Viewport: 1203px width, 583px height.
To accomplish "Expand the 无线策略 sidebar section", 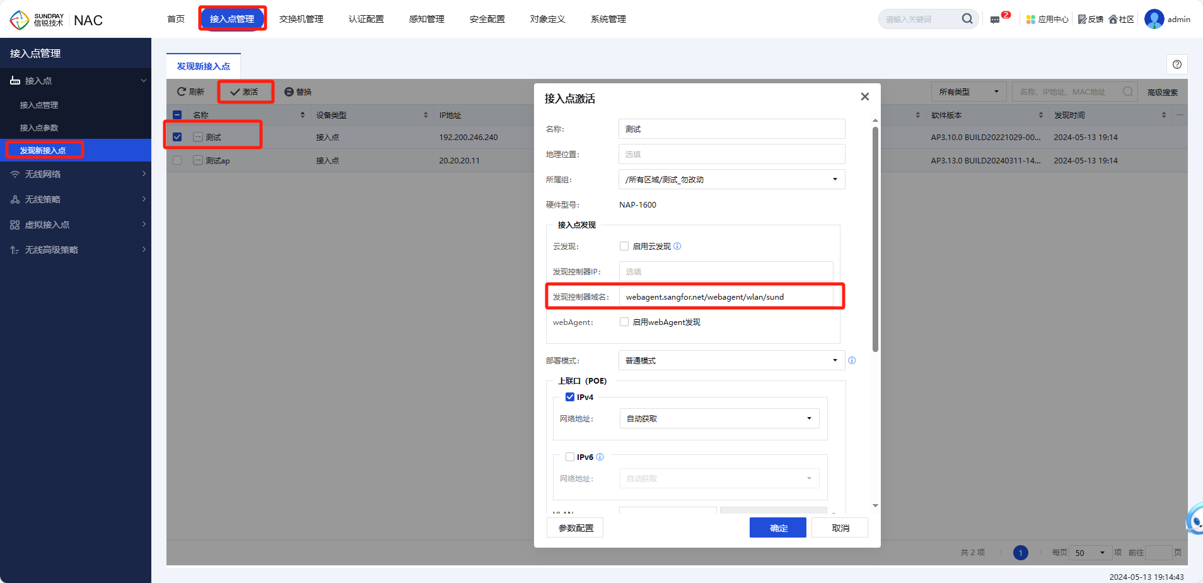I will (x=76, y=199).
